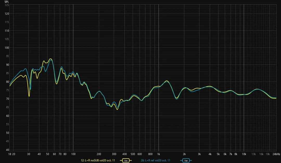Click the 10k frequency axis label
The height and width of the screenshot is (163, 281).
pos(244,154)
